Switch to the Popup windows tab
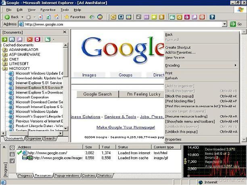247x185 pixels. coord(67,175)
